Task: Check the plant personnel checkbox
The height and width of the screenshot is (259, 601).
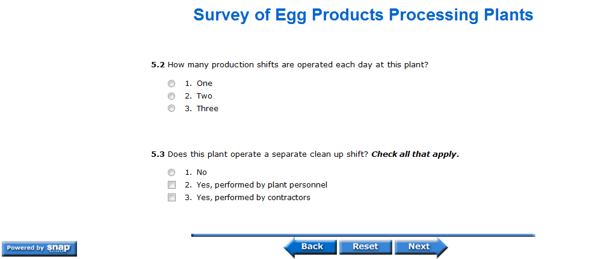Action: (x=171, y=185)
